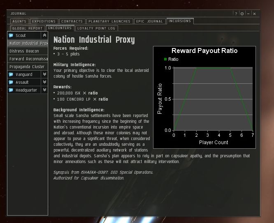Click the green Ratio legend swatch

tap(165, 59)
